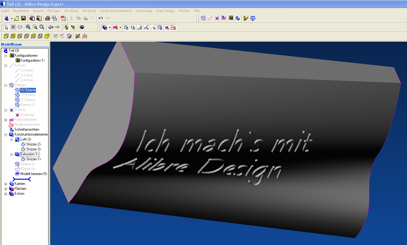
Task: Collapse the Achsen node
Action: click(6, 65)
